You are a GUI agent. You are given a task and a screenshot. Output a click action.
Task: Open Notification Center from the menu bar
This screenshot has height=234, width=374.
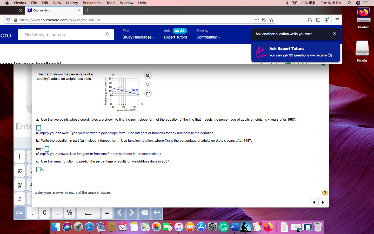pos(366,3)
